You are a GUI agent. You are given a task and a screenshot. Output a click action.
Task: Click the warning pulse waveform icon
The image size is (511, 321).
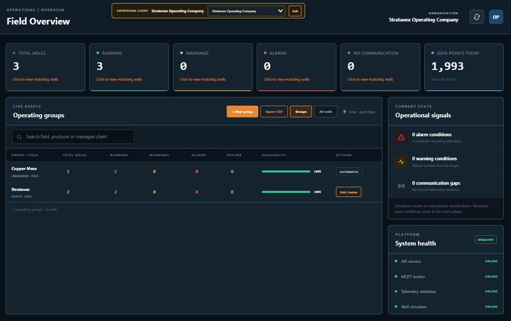pyautogui.click(x=401, y=162)
